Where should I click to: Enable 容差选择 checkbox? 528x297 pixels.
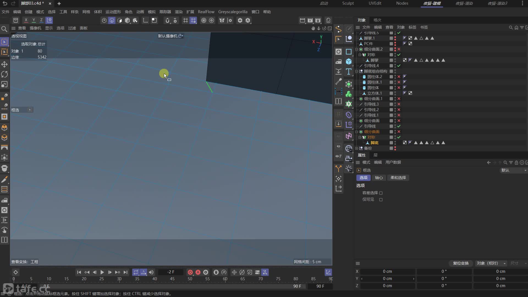point(381,193)
